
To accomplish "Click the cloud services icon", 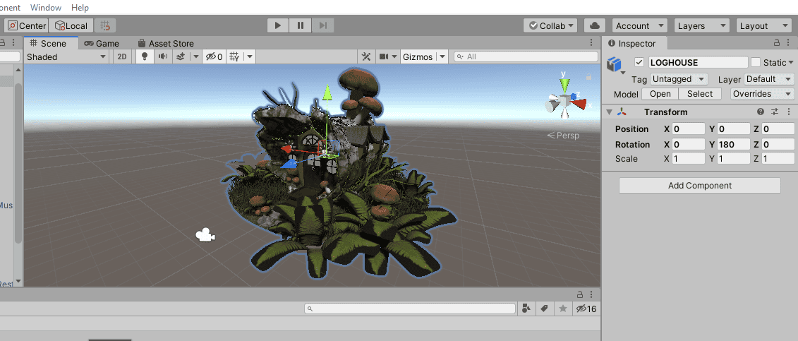I will tap(594, 25).
